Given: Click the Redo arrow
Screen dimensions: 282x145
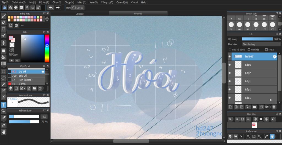Looking at the screenshot, I should pos(58,8).
